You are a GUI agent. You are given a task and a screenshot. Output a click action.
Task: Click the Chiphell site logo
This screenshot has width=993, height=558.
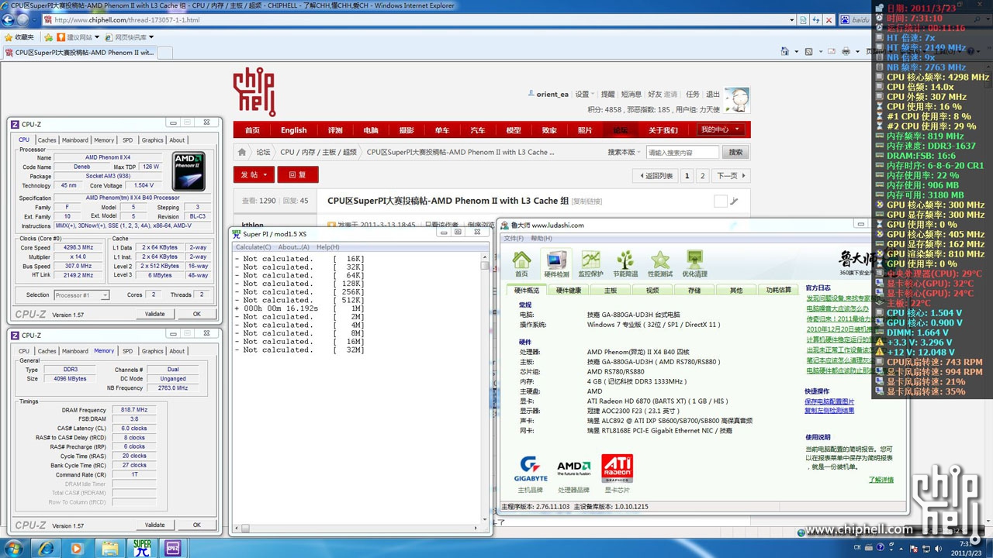click(254, 91)
